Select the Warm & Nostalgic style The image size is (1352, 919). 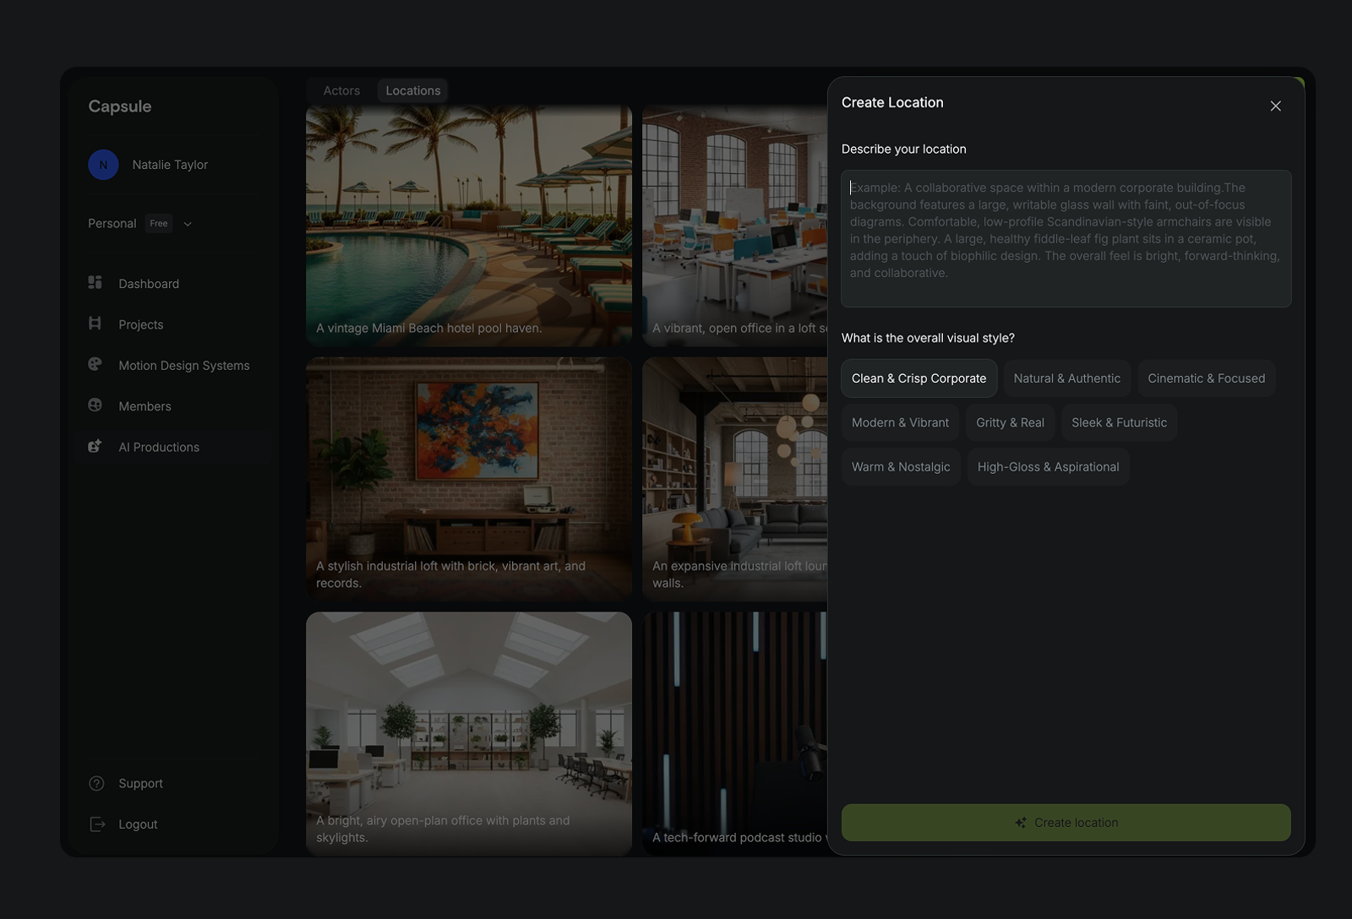[x=901, y=466]
